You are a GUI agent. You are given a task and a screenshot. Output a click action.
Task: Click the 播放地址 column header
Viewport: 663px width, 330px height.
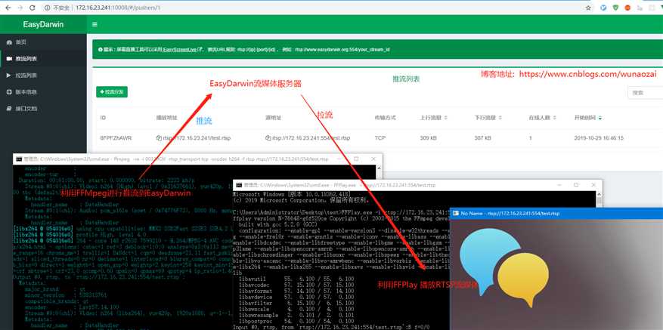(x=166, y=118)
